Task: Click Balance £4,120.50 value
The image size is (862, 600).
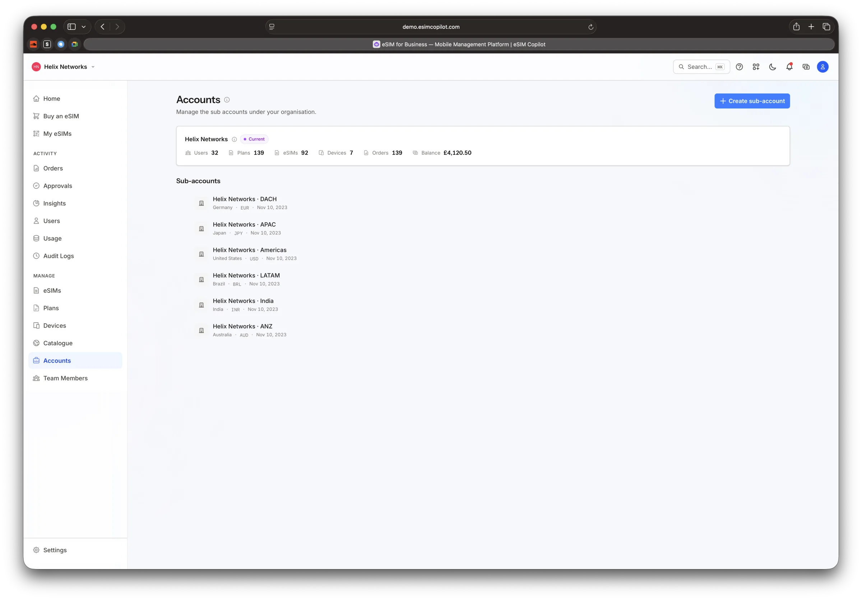Action: (457, 153)
